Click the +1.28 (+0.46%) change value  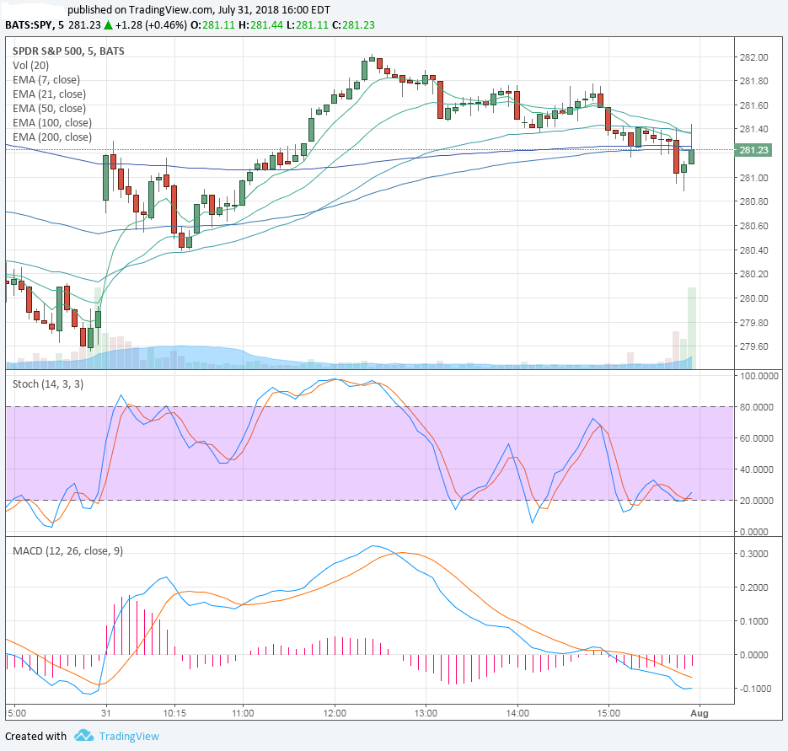click(151, 25)
